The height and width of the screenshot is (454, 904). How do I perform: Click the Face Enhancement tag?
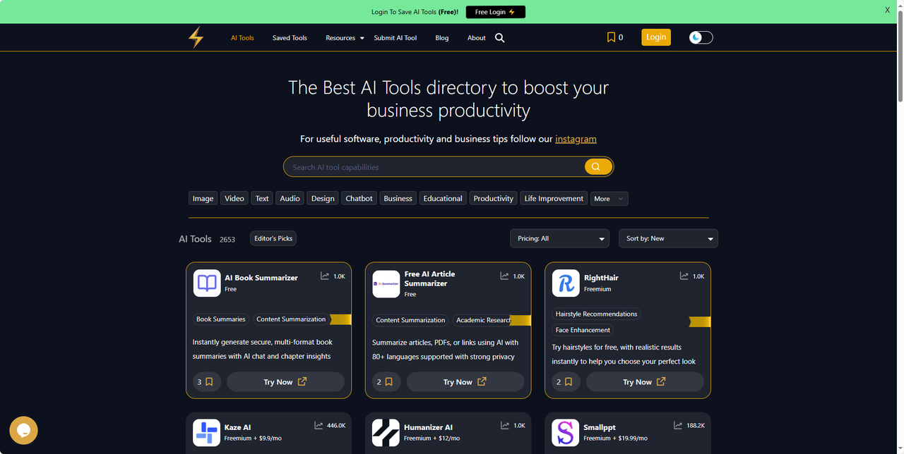[583, 330]
